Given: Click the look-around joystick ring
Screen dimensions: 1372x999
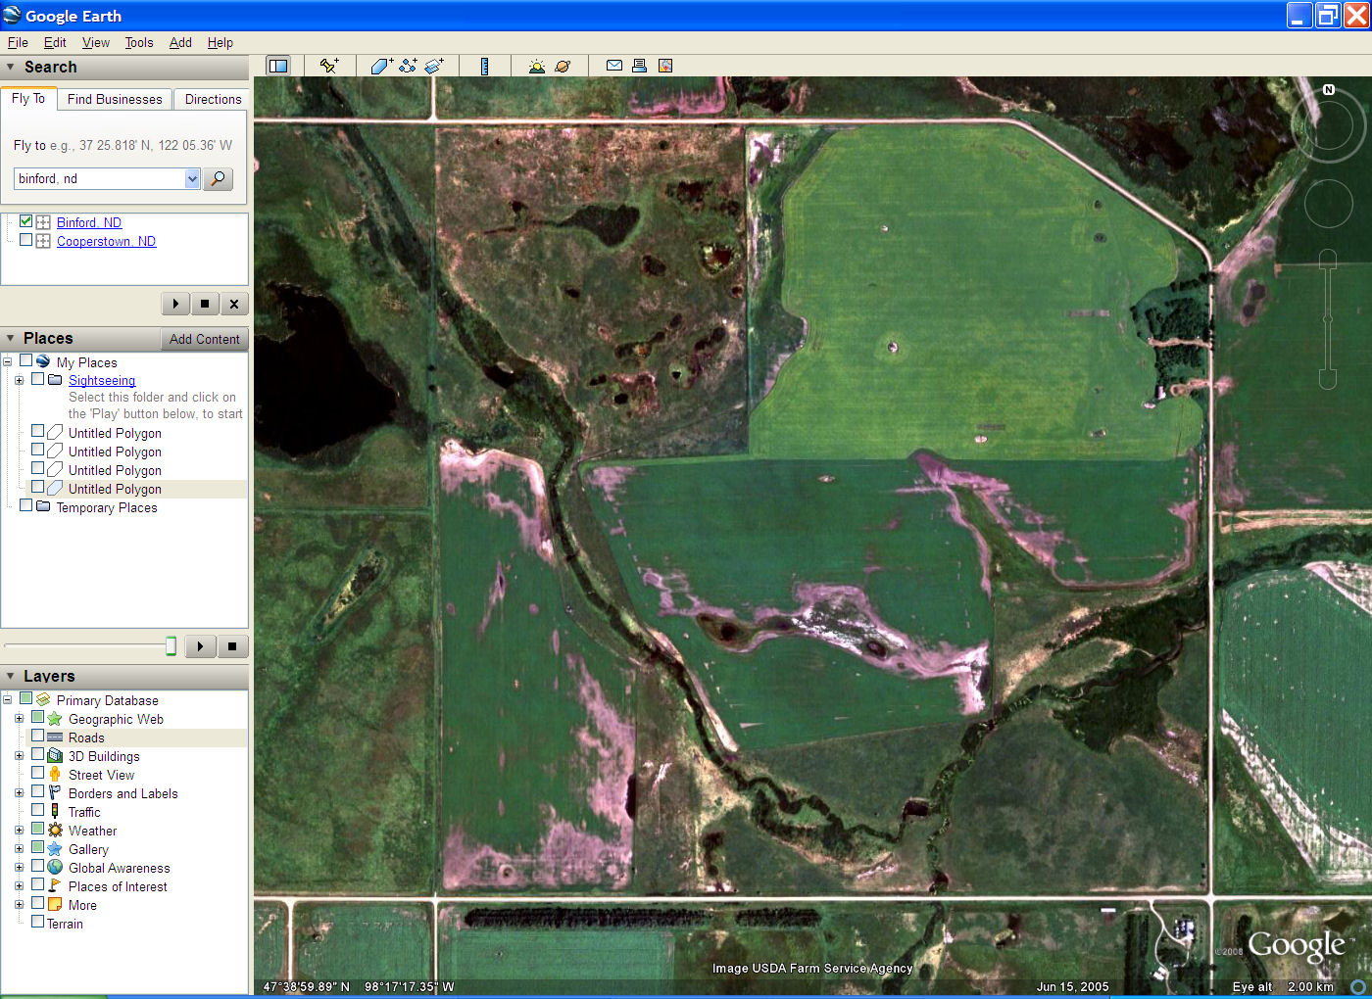Looking at the screenshot, I should (x=1329, y=127).
